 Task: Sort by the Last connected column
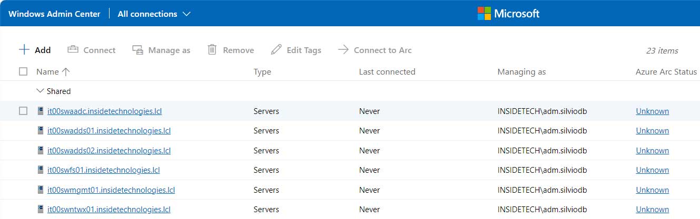(387, 71)
